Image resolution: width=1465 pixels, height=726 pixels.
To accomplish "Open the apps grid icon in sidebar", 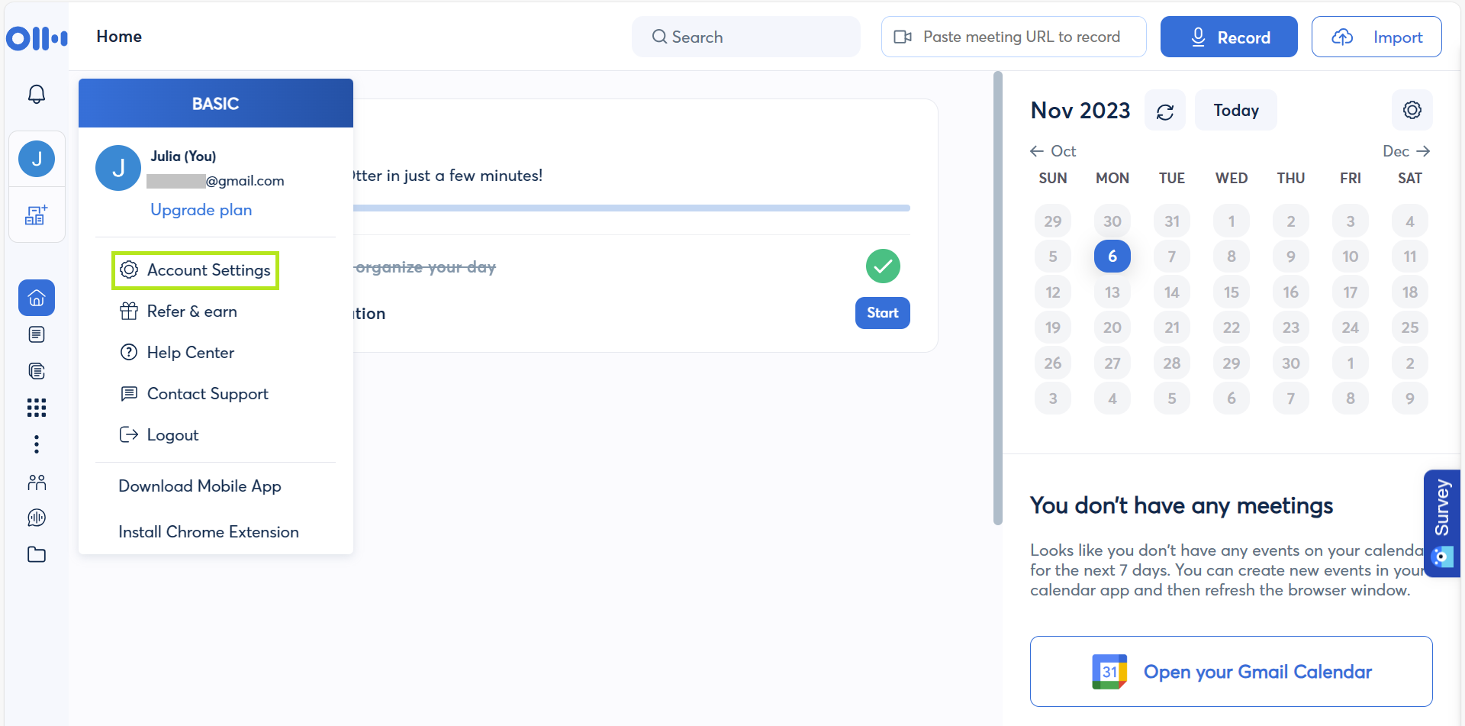I will coord(37,408).
